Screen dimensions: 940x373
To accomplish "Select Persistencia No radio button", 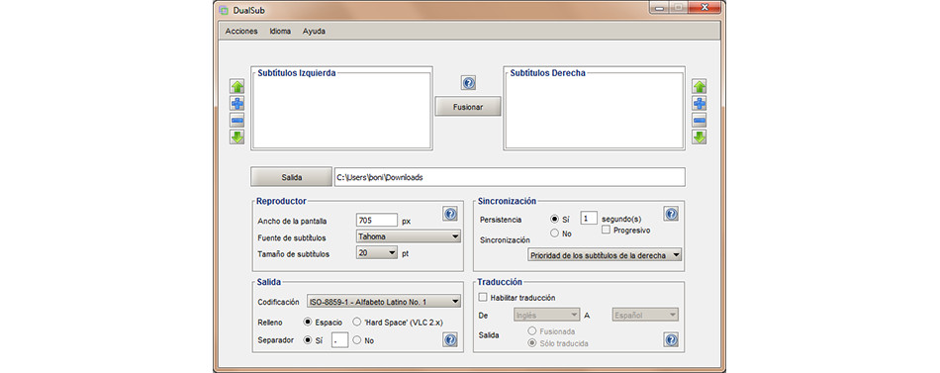I will point(554,233).
